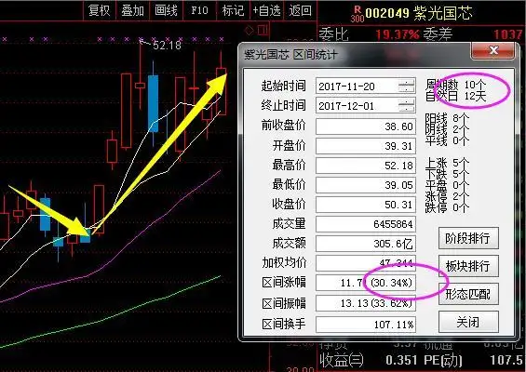Click the 形态匹配 button
The image size is (526, 372).
(x=468, y=294)
